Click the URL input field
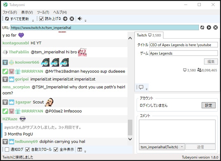This screenshot has width=221, height=161. click(105, 28)
